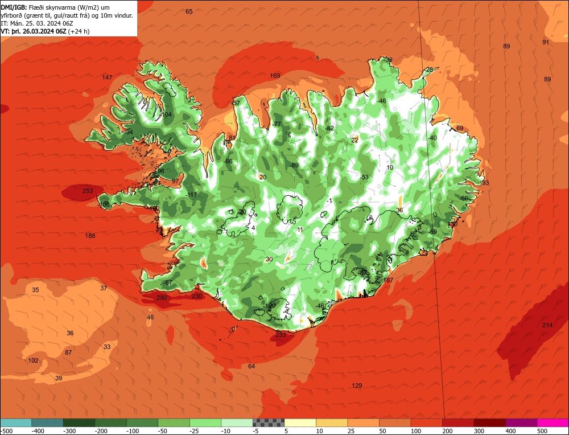Click the 93 value off the east coast
569x435 pixels.
point(485,183)
